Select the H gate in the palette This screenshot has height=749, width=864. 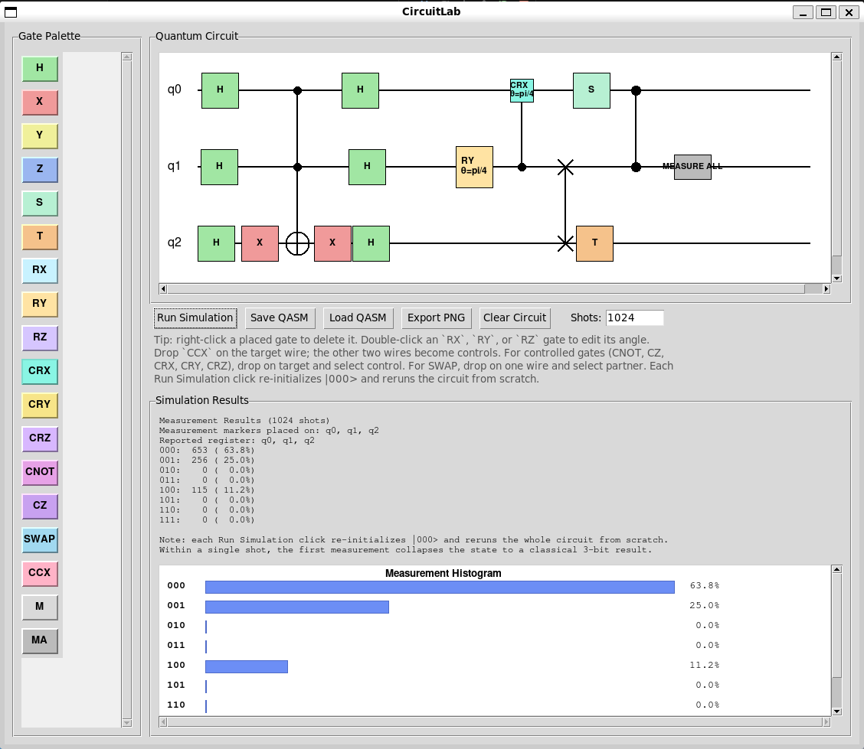coord(40,68)
